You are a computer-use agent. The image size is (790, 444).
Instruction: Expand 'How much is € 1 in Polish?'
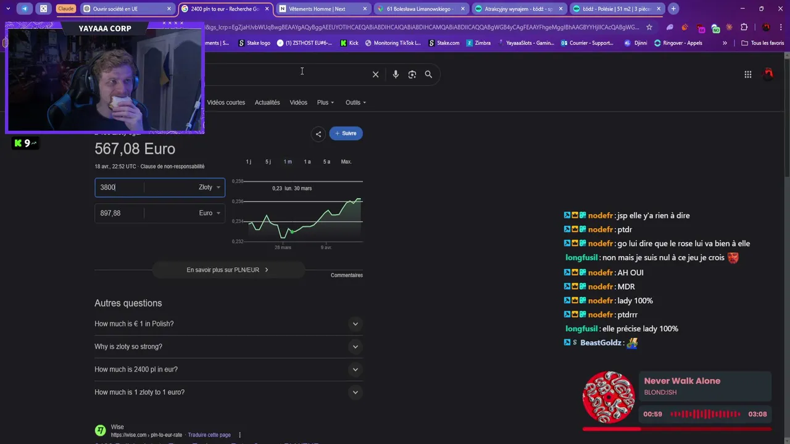[x=228, y=324]
